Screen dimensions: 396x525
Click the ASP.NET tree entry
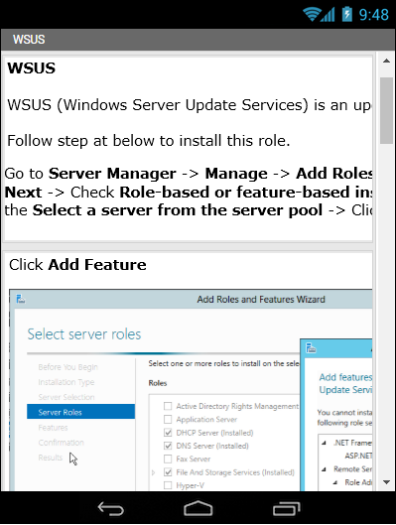tap(358, 457)
